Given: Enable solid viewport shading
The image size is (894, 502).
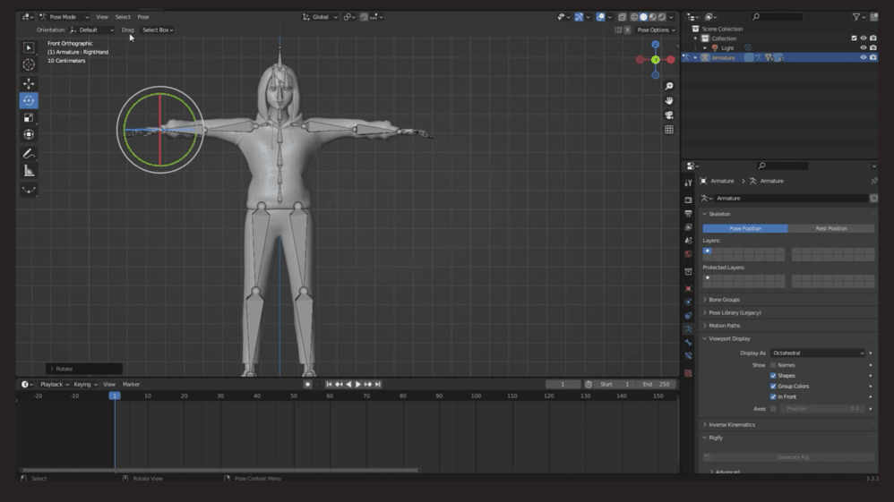Looking at the screenshot, I should click(x=643, y=17).
